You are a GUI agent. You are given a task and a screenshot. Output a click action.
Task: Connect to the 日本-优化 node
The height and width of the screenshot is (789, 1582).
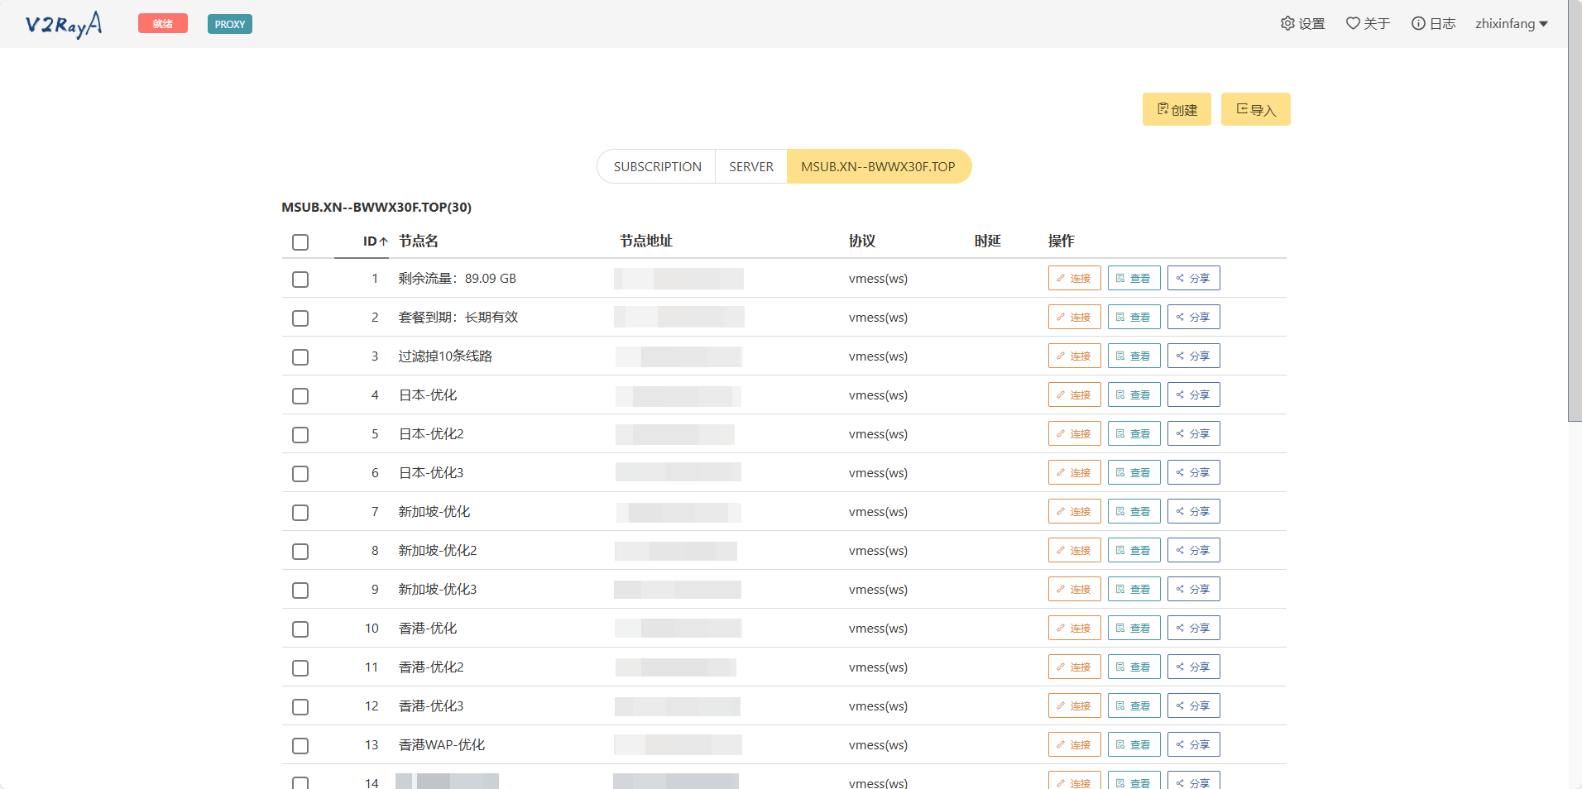pos(1074,394)
